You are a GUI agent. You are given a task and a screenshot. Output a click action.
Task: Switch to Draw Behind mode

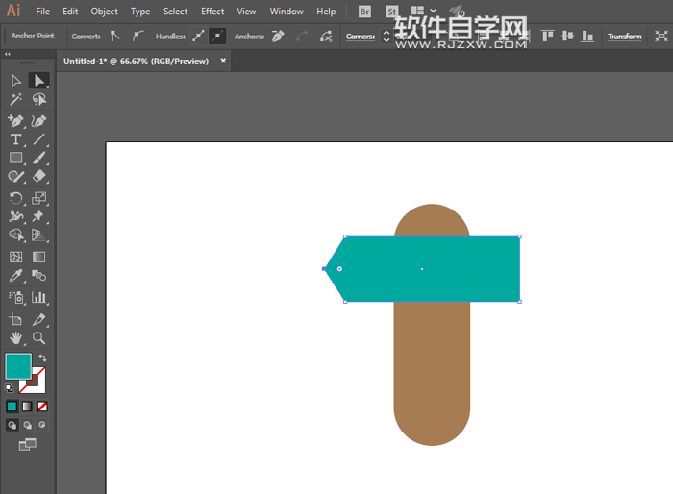27,425
